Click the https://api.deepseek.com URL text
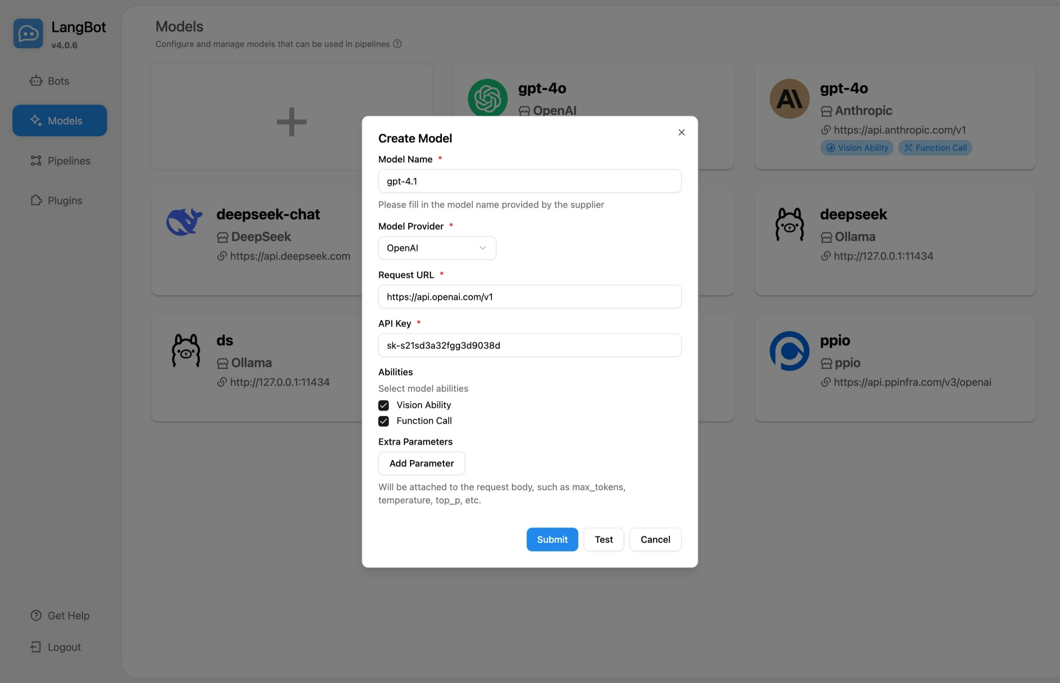Screen dimensions: 1060x683 tap(290, 256)
